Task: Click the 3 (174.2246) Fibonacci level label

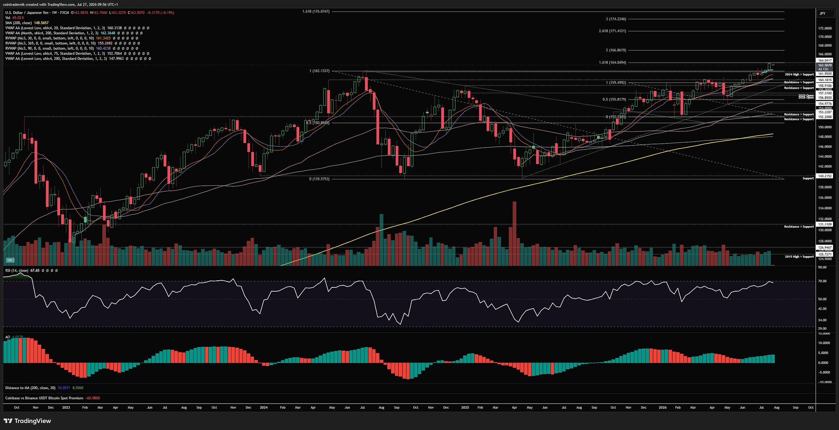Action: 616,19
